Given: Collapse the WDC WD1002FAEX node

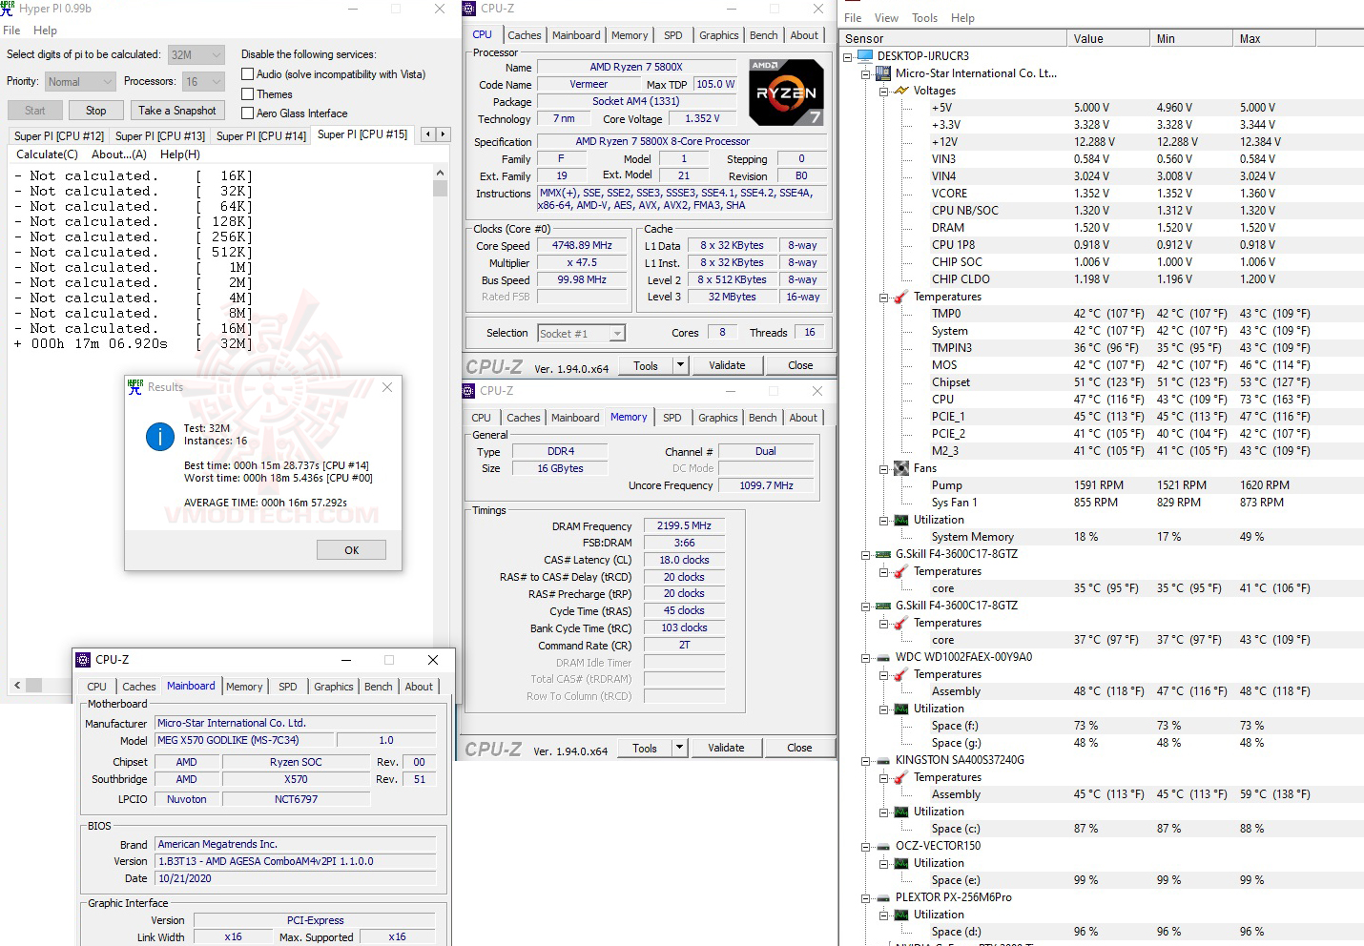Looking at the screenshot, I should tap(866, 657).
